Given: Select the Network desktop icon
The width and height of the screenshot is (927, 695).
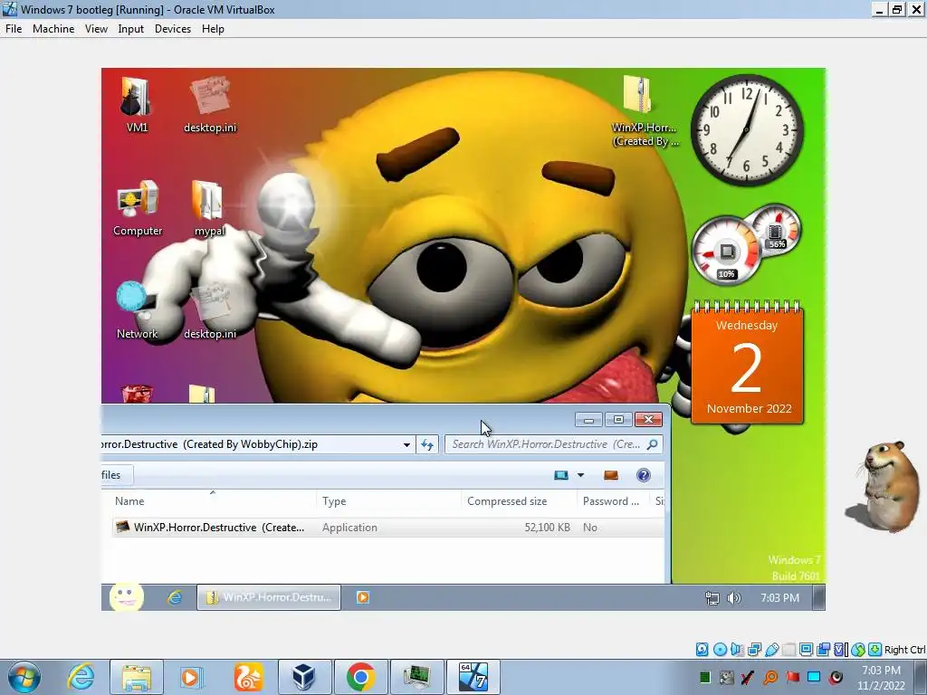Looking at the screenshot, I should click(138, 311).
